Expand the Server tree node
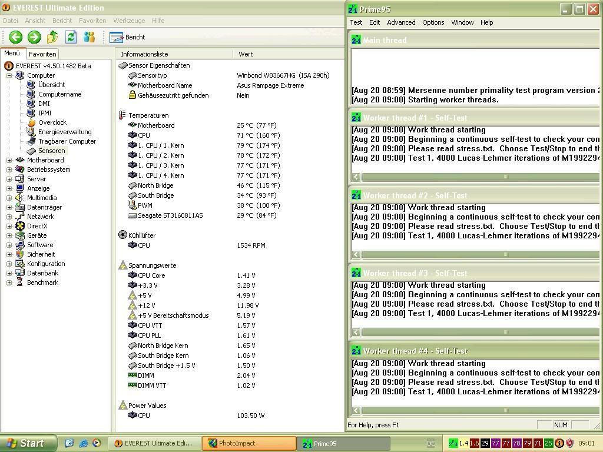 [x=9, y=179]
